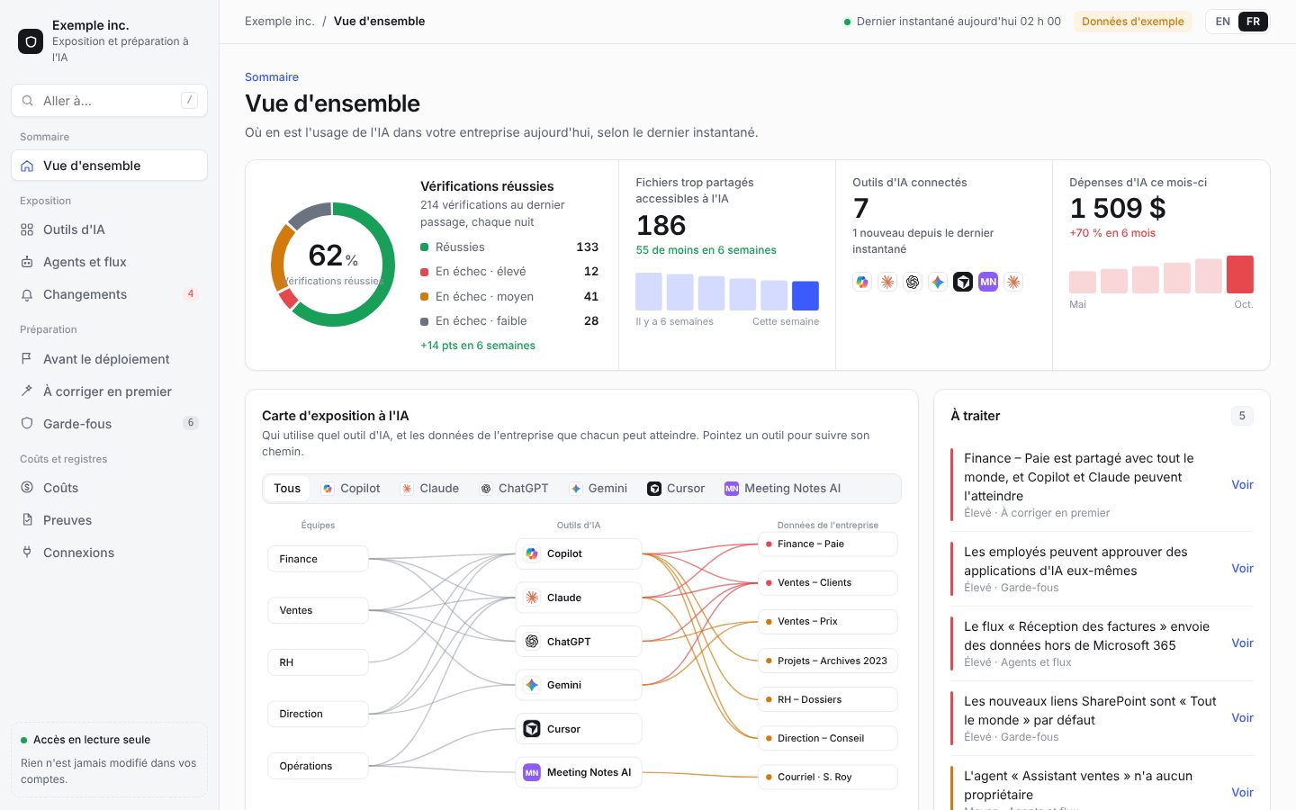Click the Claude icon right after the MN icon
Viewport: 1296px width, 810px height.
click(x=1013, y=282)
